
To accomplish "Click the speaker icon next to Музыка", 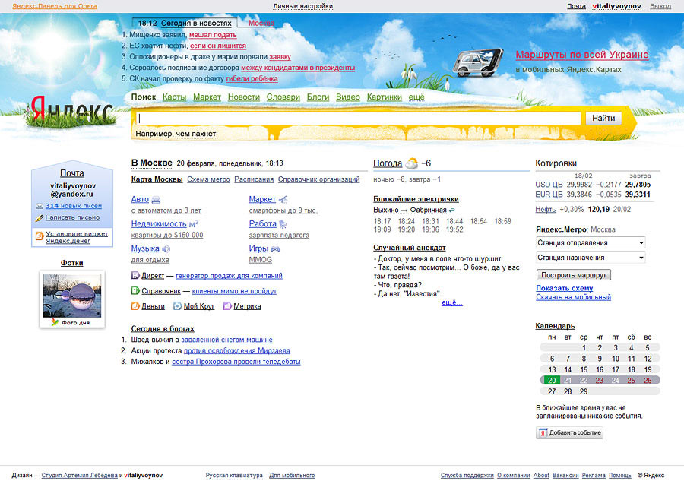I will tap(166, 248).
